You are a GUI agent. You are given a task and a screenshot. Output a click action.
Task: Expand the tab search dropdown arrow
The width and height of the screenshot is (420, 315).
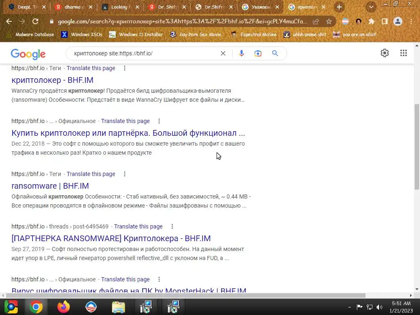pyautogui.click(x=371, y=7)
